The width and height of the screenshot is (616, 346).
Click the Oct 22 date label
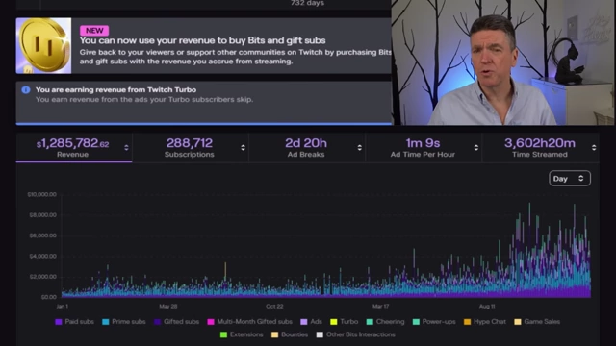[x=274, y=306]
